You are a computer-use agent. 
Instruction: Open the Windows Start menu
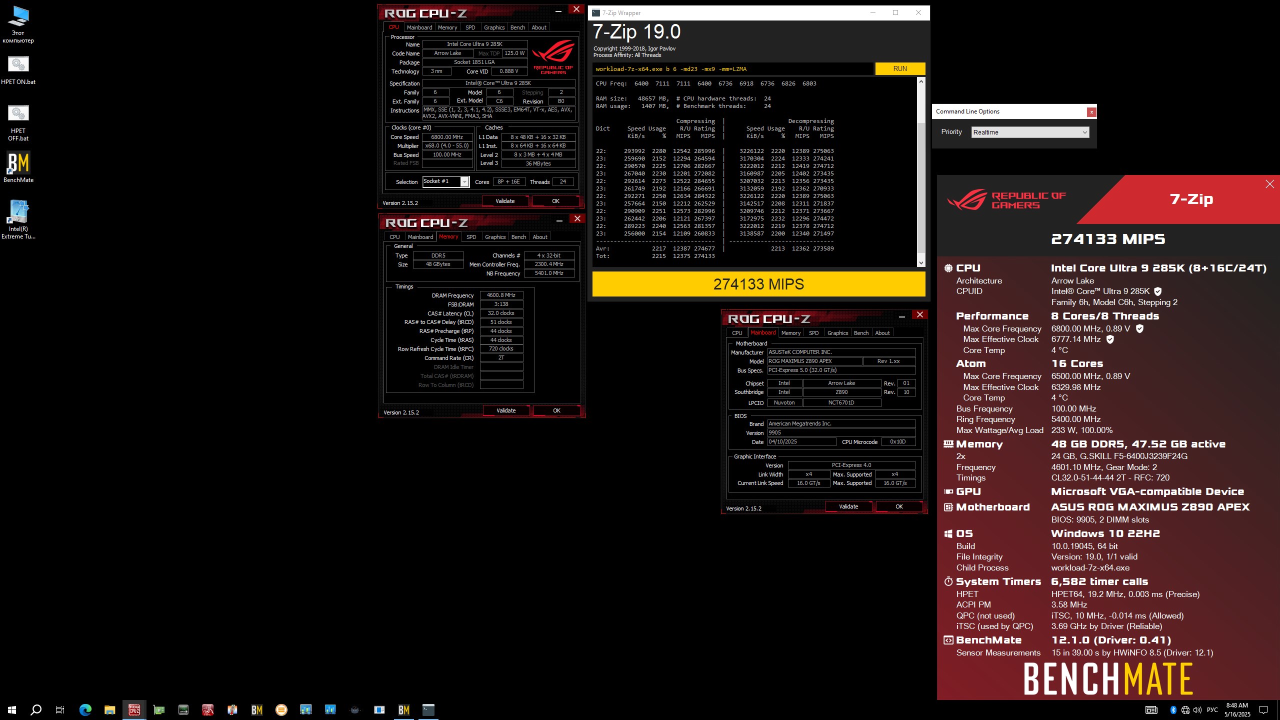12,709
